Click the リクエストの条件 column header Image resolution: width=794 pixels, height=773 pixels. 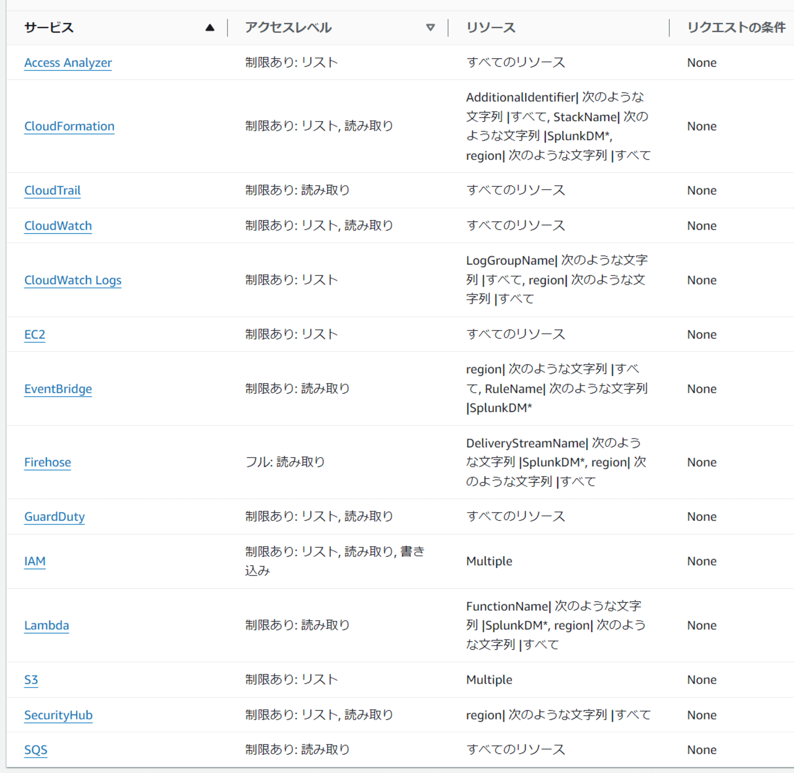(736, 28)
